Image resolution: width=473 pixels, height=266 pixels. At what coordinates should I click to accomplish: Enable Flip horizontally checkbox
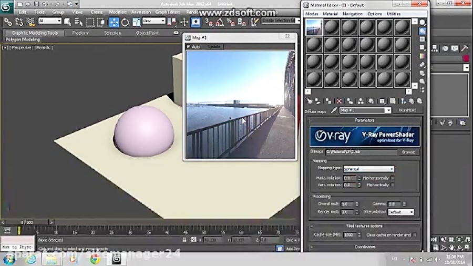[x=393, y=178]
